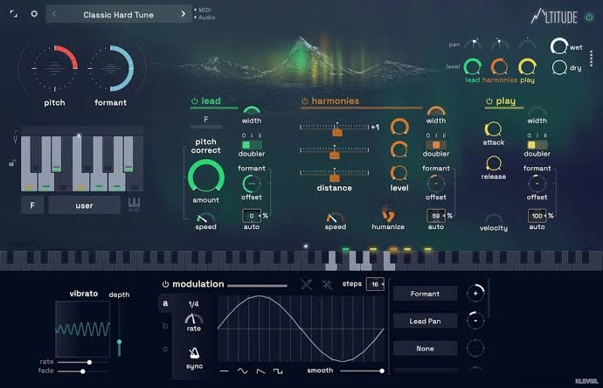603x388 pixels.
Task: Open the Lead Pan modulation target dropdown
Action: pyautogui.click(x=425, y=321)
